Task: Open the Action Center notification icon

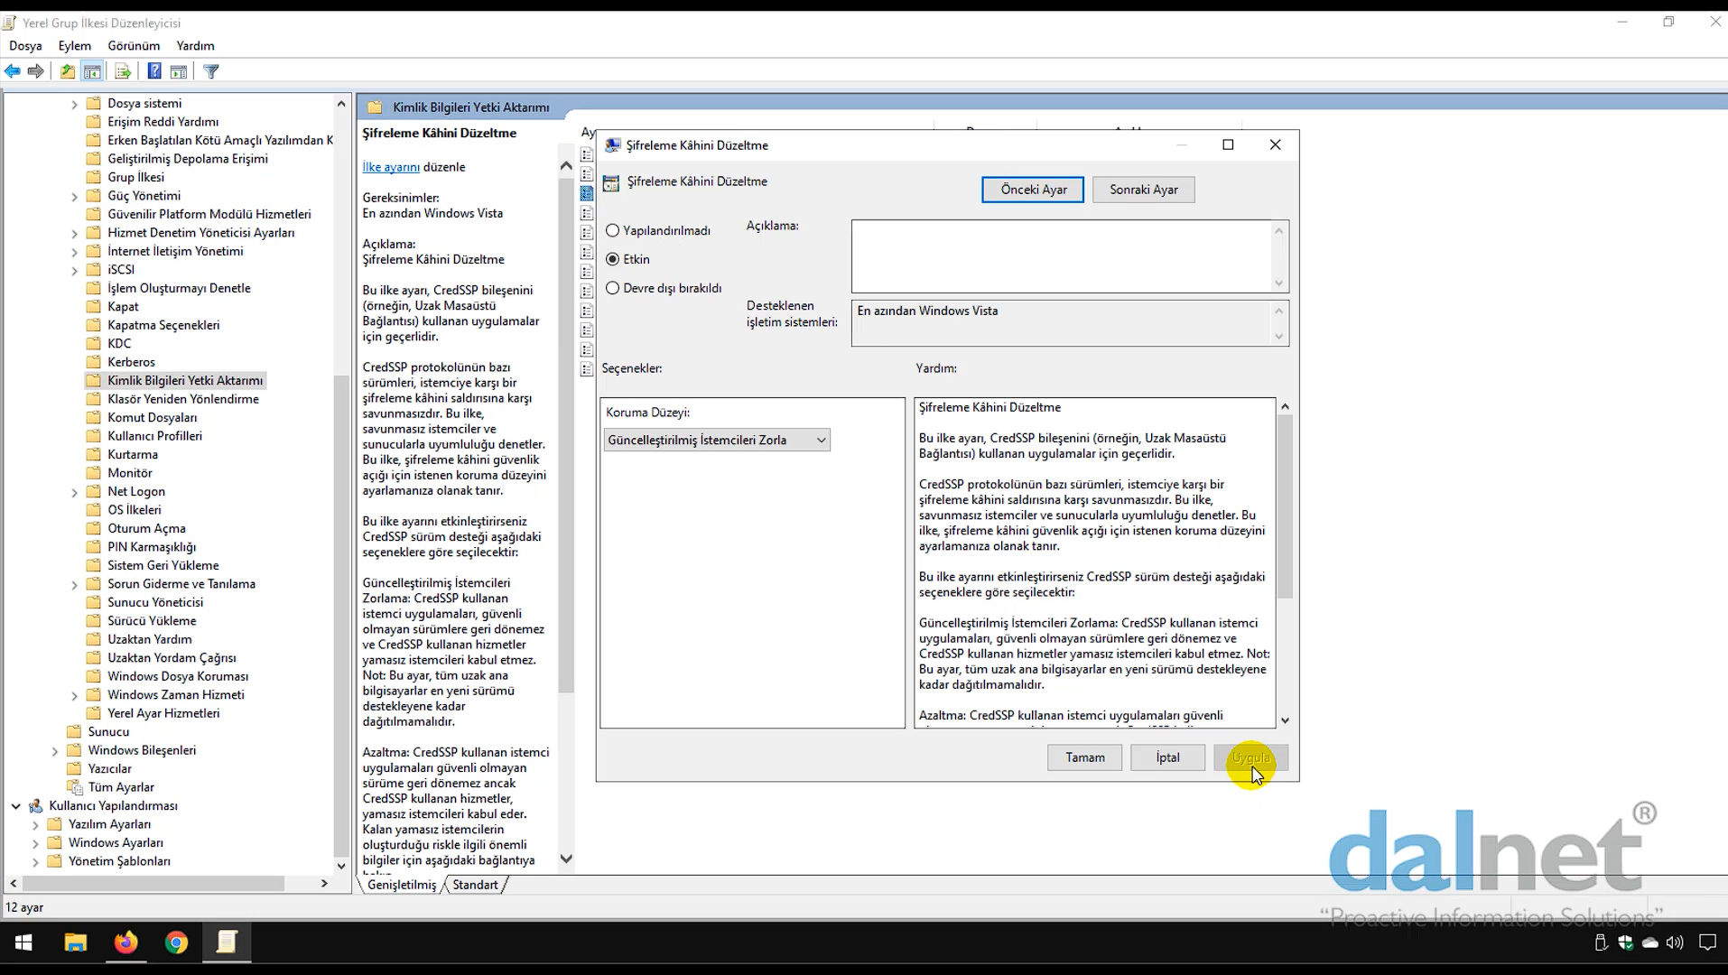Action: [1707, 942]
